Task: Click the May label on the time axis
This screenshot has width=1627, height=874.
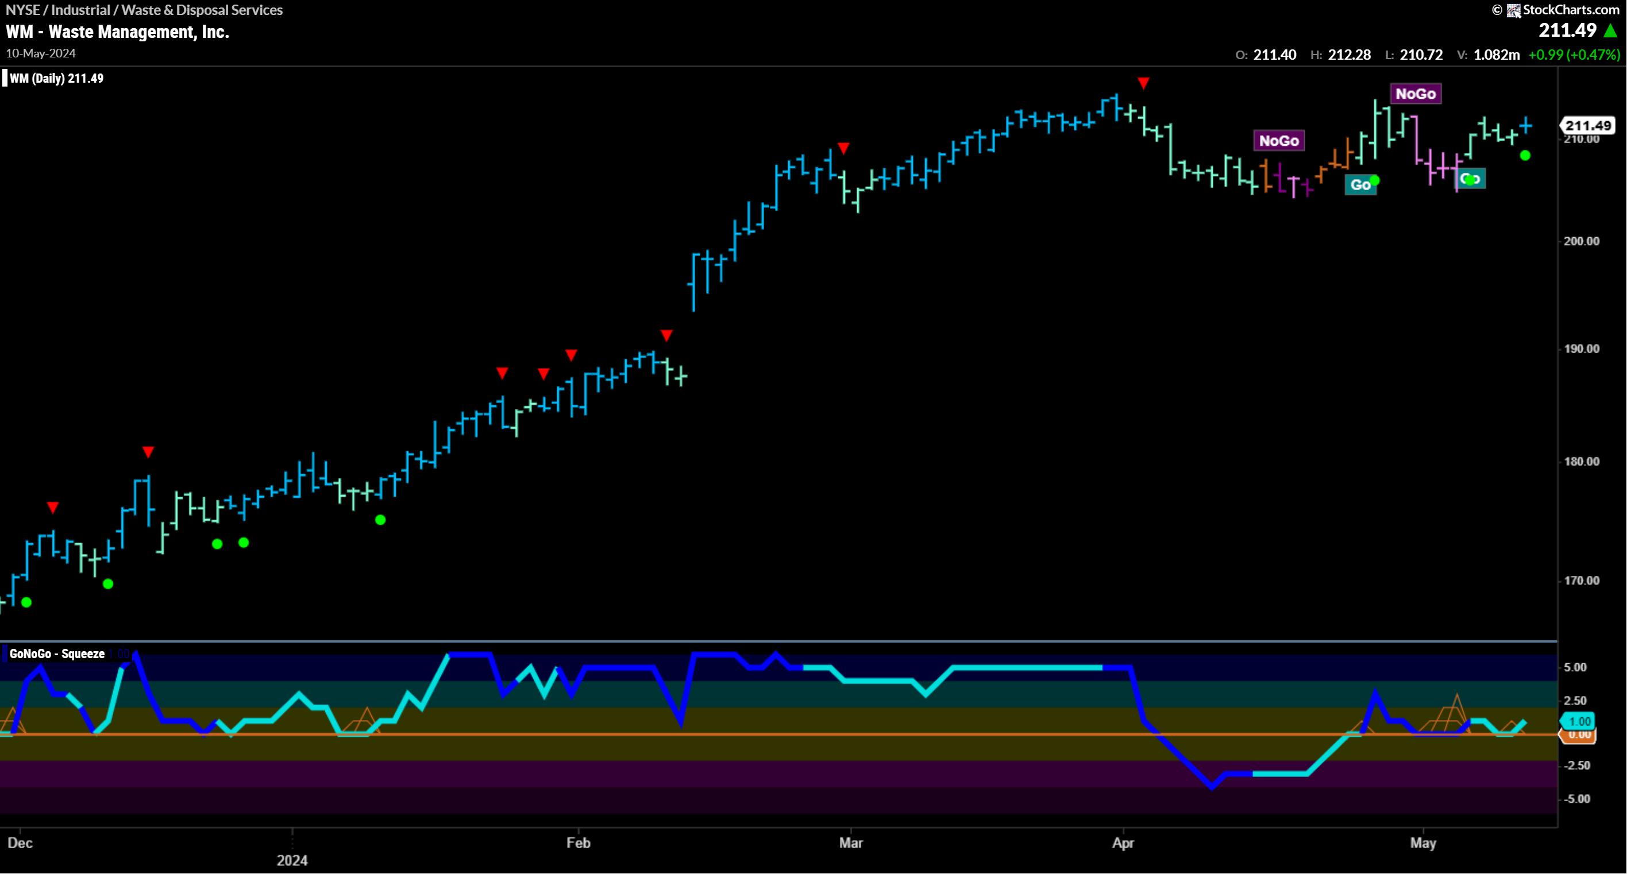Action: (1422, 843)
